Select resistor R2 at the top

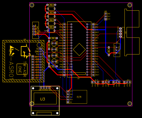click(51, 5)
